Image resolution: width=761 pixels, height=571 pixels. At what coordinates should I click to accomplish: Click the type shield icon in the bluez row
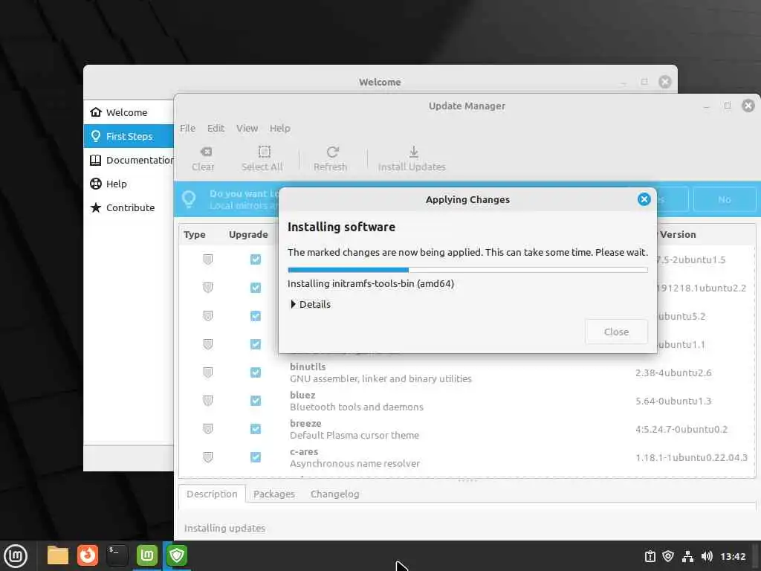[208, 401]
